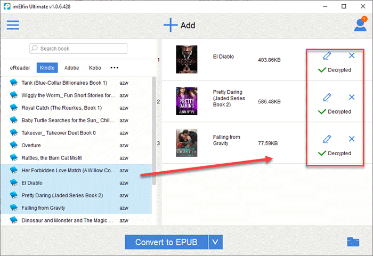Click the 586.48KB file size
The width and height of the screenshot is (373, 256).
click(269, 102)
